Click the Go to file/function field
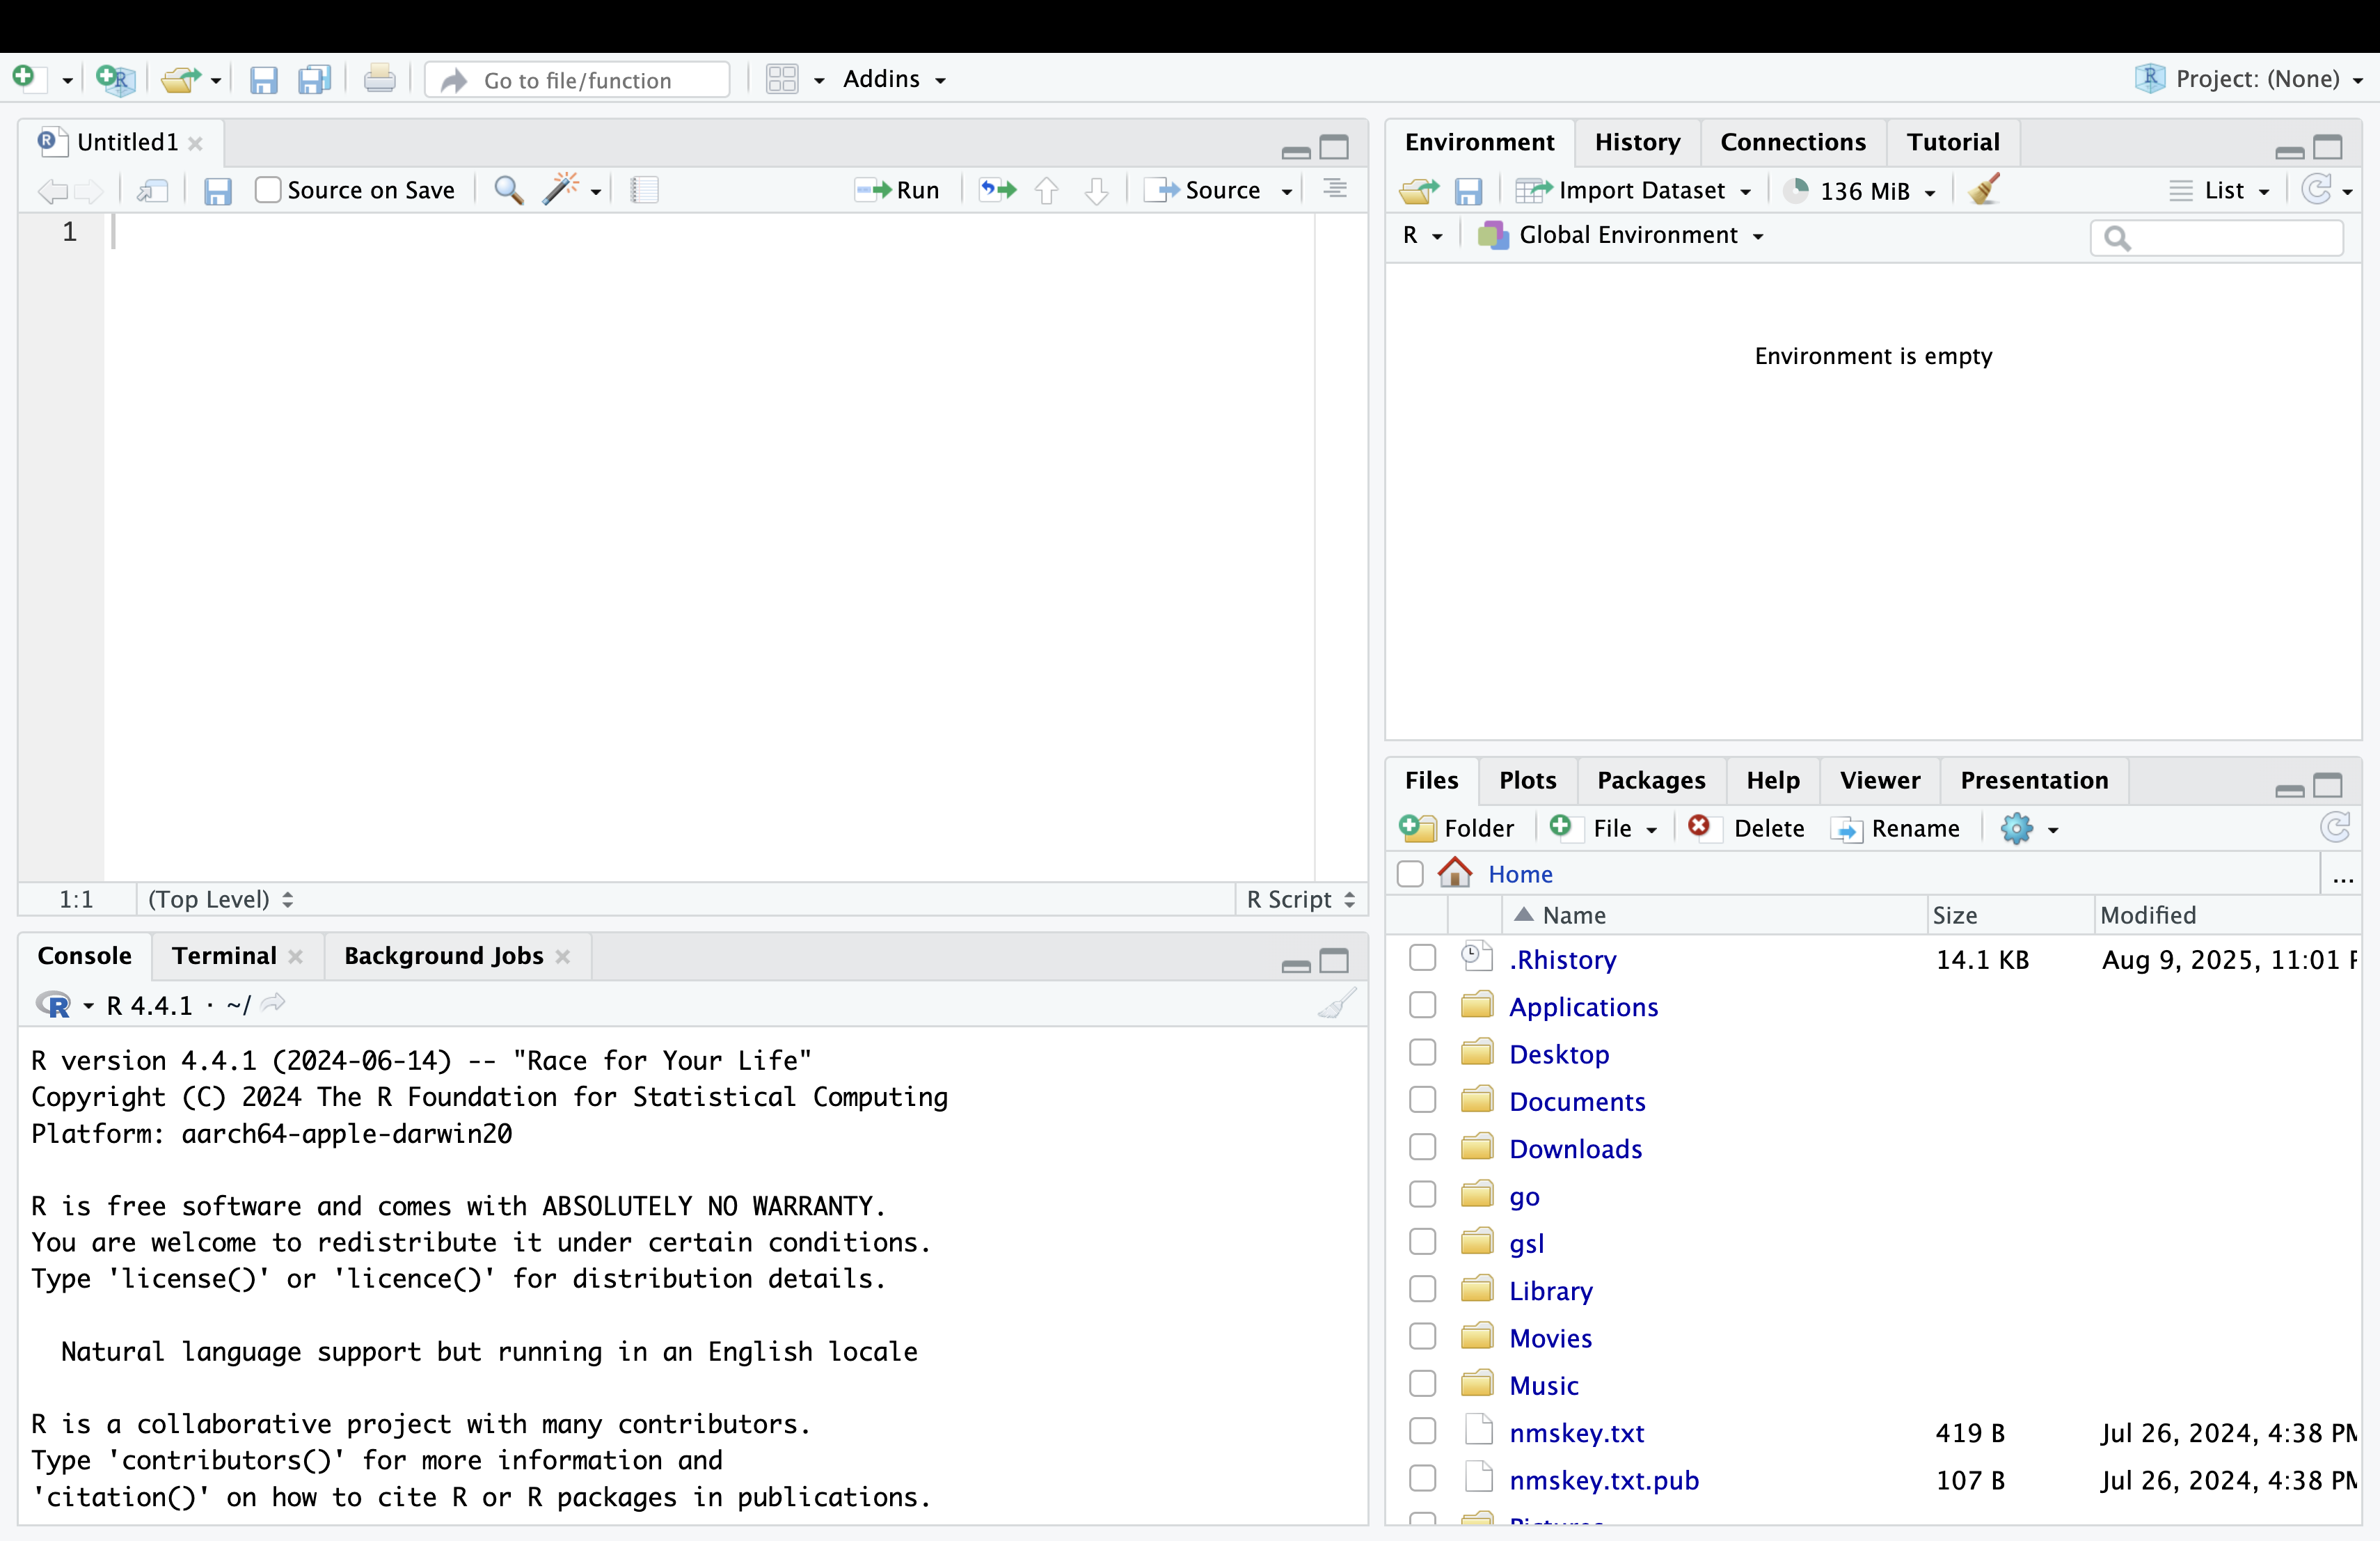2380x1541 pixels. (578, 80)
